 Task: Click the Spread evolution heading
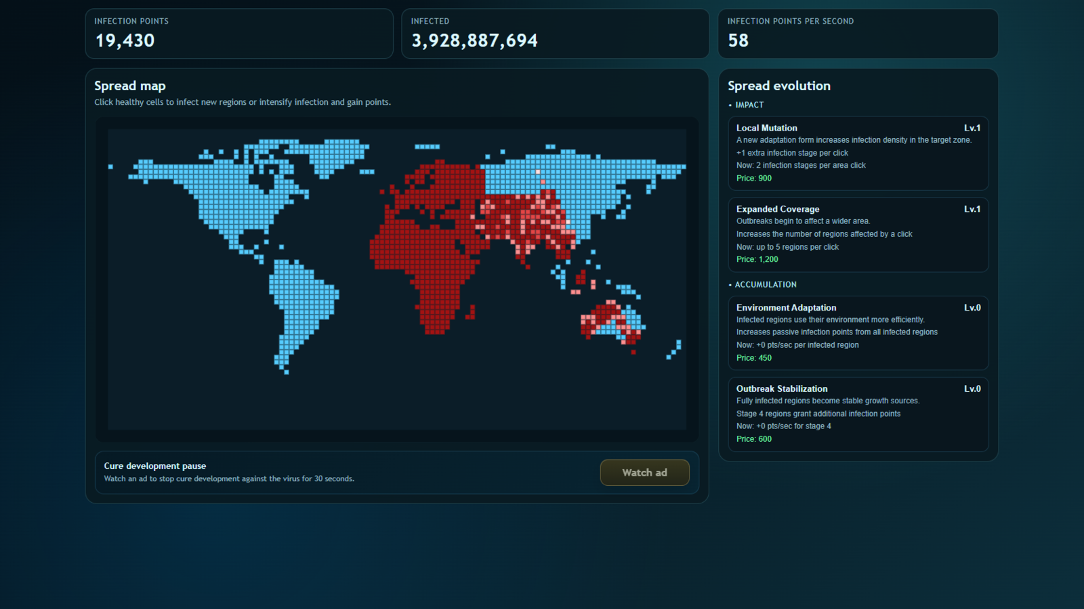coord(779,86)
